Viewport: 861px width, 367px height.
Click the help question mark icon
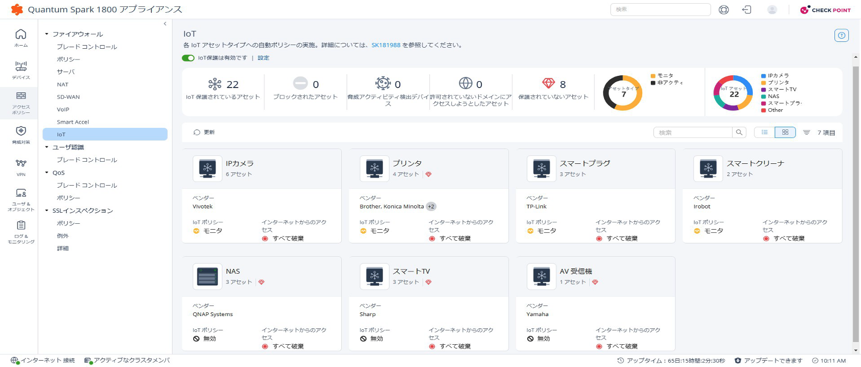point(841,36)
